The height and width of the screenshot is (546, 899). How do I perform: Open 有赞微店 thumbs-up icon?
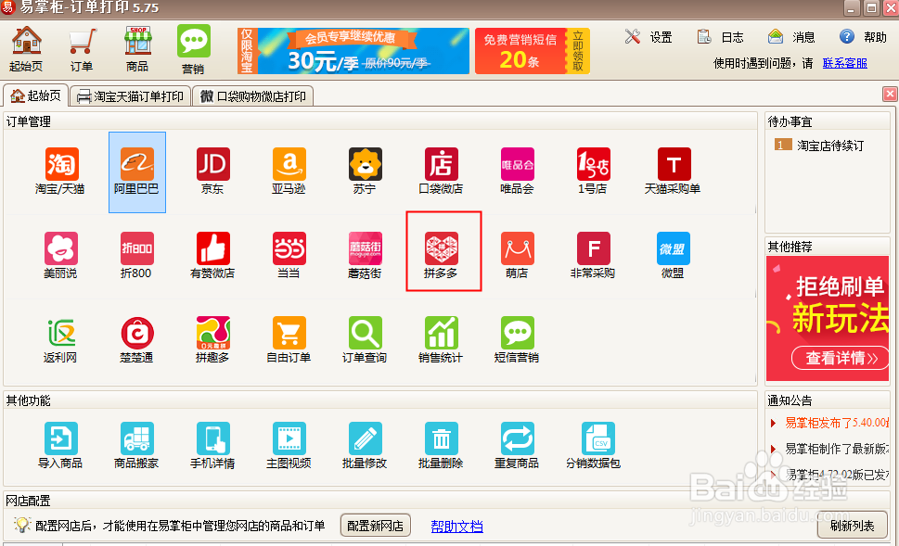coord(212,256)
